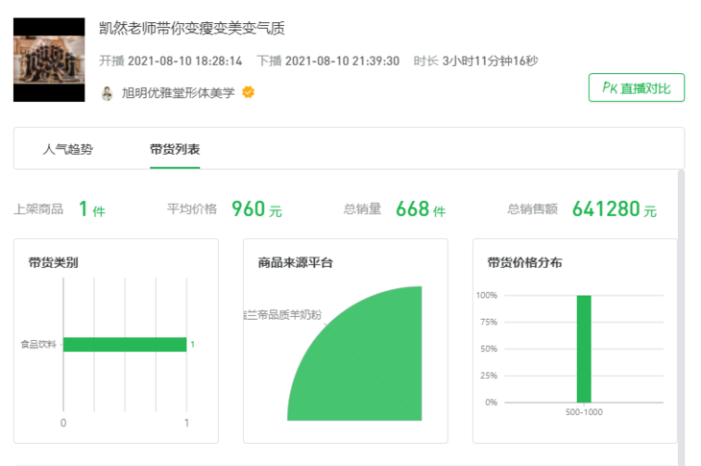This screenshot has height=466, width=701.
Task: Click the 668 件 total sales volume
Action: pos(421,208)
